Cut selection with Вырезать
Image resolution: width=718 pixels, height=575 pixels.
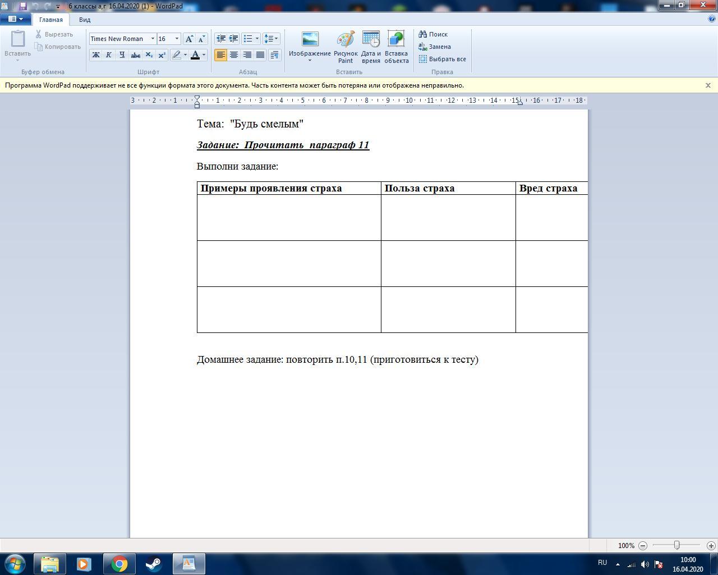coord(54,34)
